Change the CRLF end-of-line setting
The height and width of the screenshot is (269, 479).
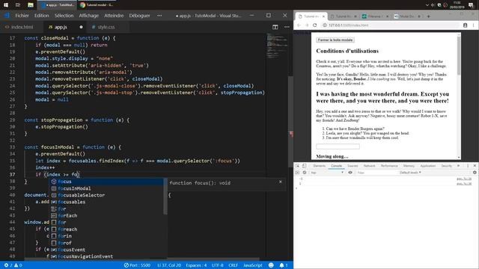[x=233, y=265]
